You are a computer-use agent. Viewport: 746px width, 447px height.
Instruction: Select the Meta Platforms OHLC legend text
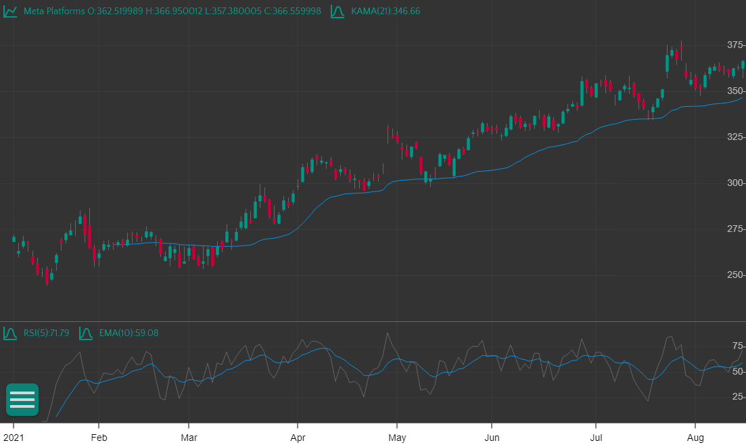pos(172,12)
